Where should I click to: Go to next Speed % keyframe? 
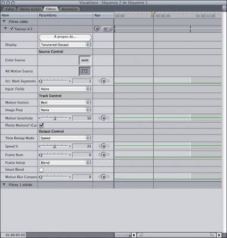tap(108, 146)
